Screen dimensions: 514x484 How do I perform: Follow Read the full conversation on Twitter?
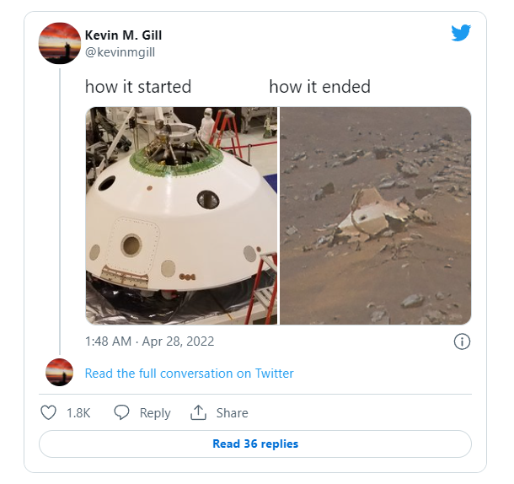click(x=189, y=374)
